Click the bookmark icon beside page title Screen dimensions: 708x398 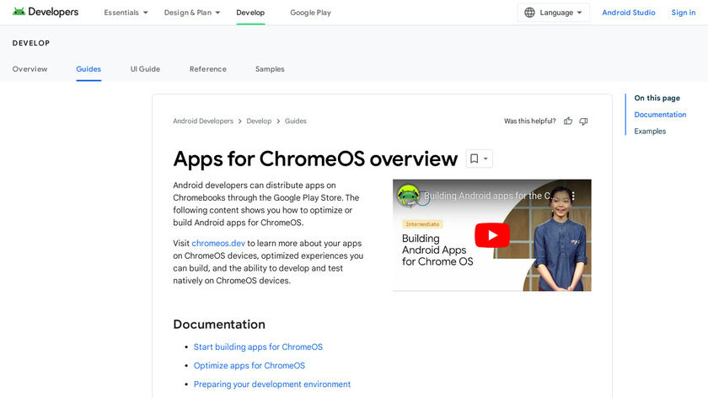tap(474, 159)
